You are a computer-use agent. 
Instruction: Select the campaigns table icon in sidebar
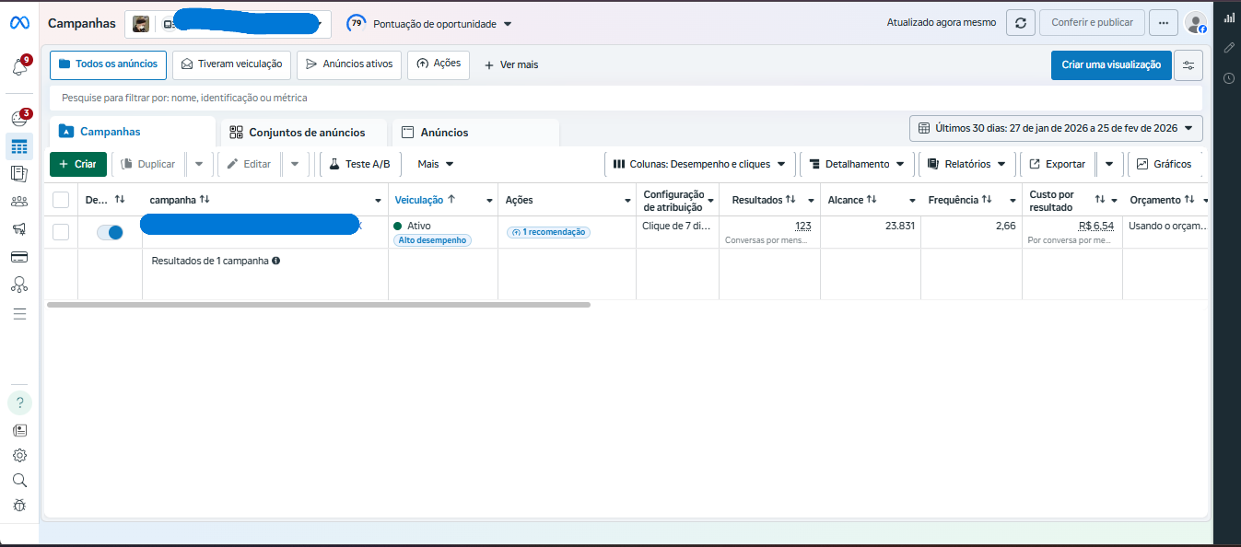[19, 146]
